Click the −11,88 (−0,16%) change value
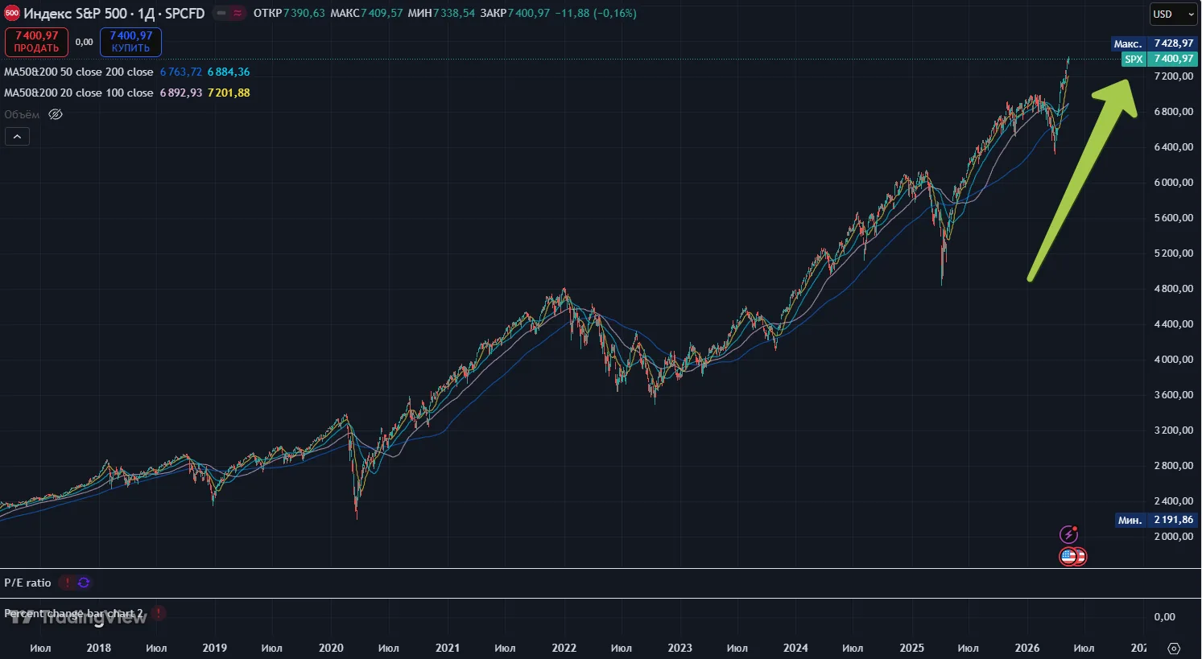 point(596,13)
